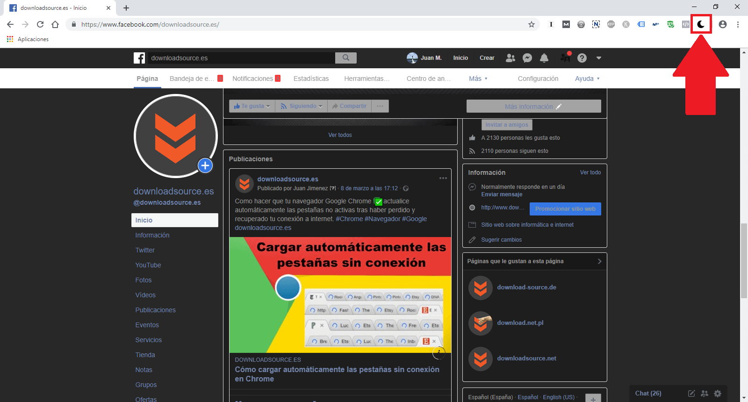Click the Ver todos link

340,135
